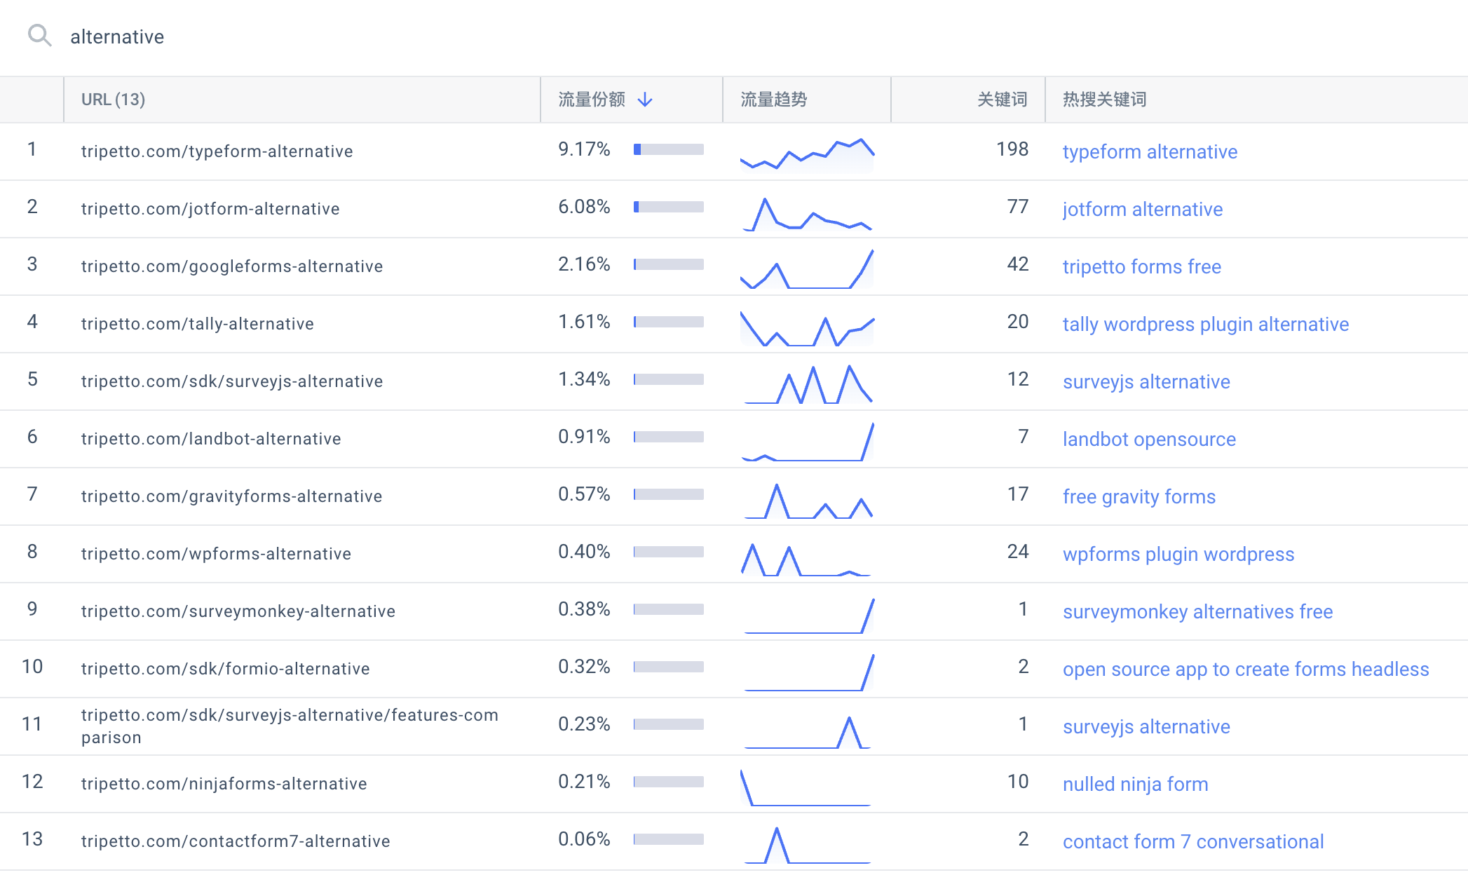Viewport: 1468px width, 889px height.
Task: Select URL tripetto.com/typeform-alternative
Action: [x=217, y=151]
